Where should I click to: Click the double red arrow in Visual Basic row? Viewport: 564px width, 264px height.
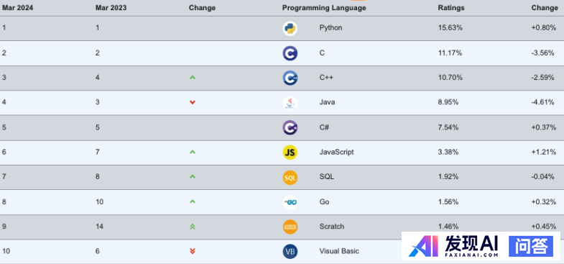(x=193, y=251)
